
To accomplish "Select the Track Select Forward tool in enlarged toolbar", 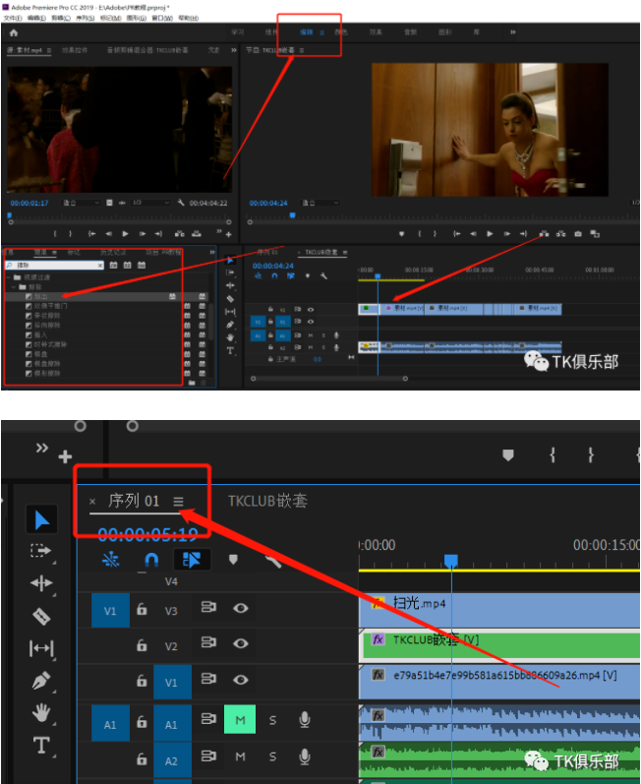I will click(x=41, y=551).
